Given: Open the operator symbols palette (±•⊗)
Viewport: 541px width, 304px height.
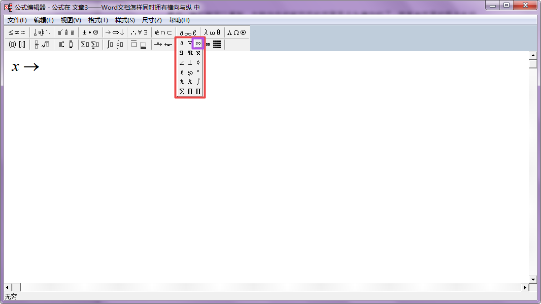Looking at the screenshot, I should (90, 33).
